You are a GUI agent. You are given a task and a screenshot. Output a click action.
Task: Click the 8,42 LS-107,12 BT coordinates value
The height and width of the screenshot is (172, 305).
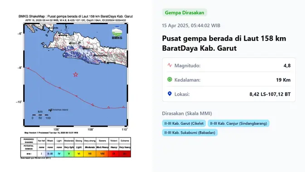click(x=270, y=94)
